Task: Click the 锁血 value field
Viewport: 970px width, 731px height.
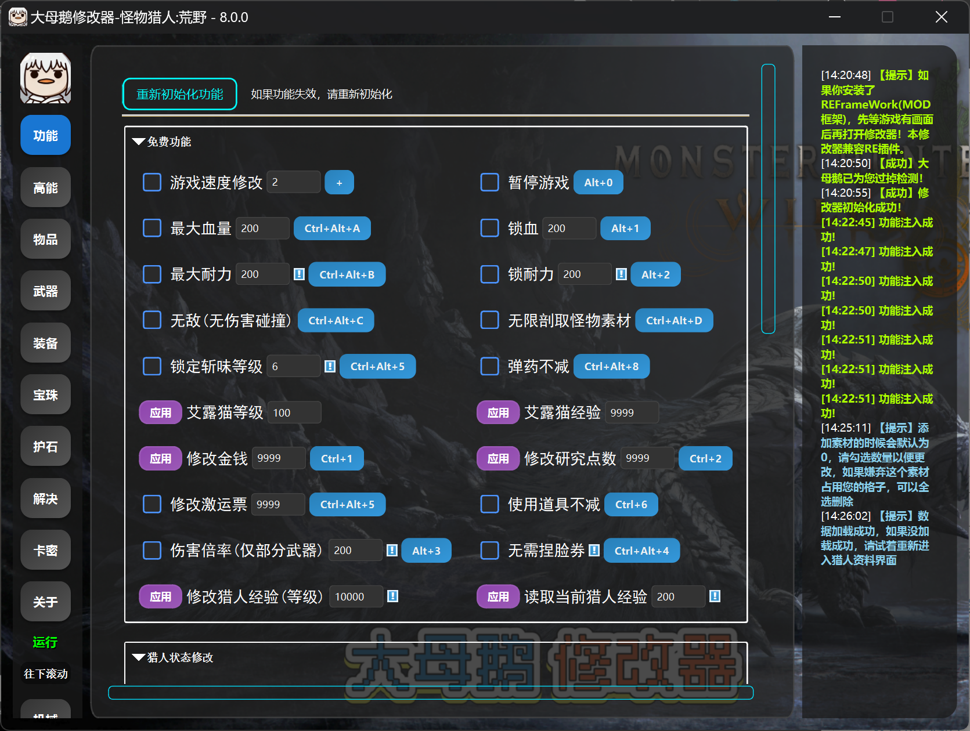Action: point(569,228)
